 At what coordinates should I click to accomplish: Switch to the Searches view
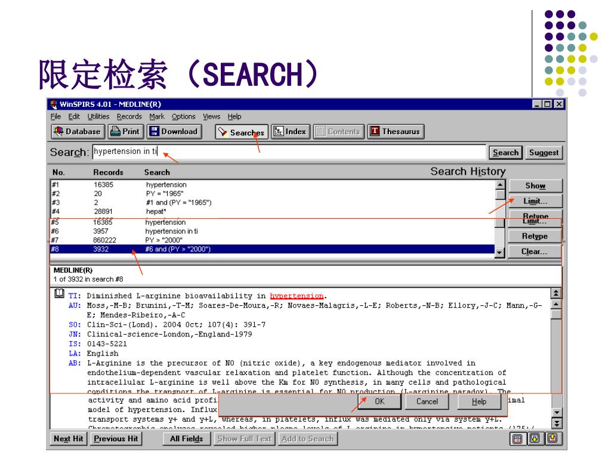pyautogui.click(x=242, y=132)
